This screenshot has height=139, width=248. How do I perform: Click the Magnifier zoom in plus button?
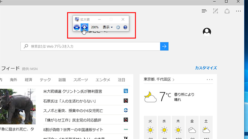(84, 27)
